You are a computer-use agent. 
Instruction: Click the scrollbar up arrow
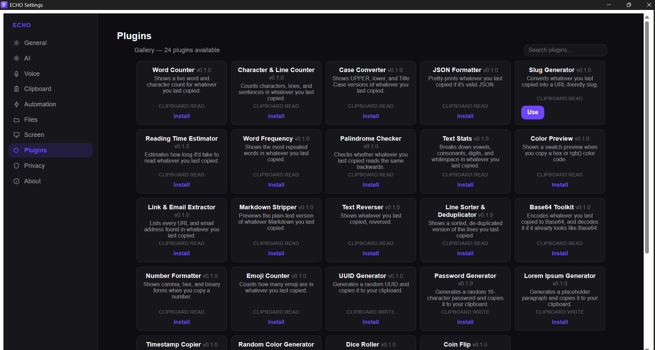tap(647, 17)
